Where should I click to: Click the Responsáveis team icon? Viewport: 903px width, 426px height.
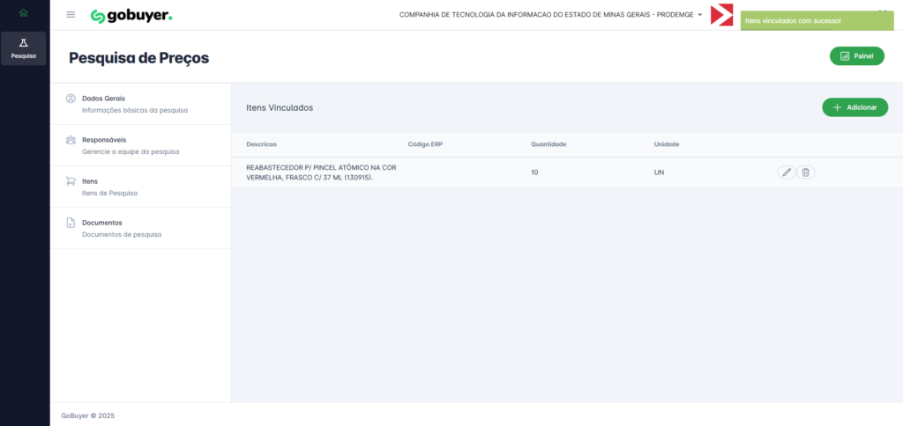(71, 140)
